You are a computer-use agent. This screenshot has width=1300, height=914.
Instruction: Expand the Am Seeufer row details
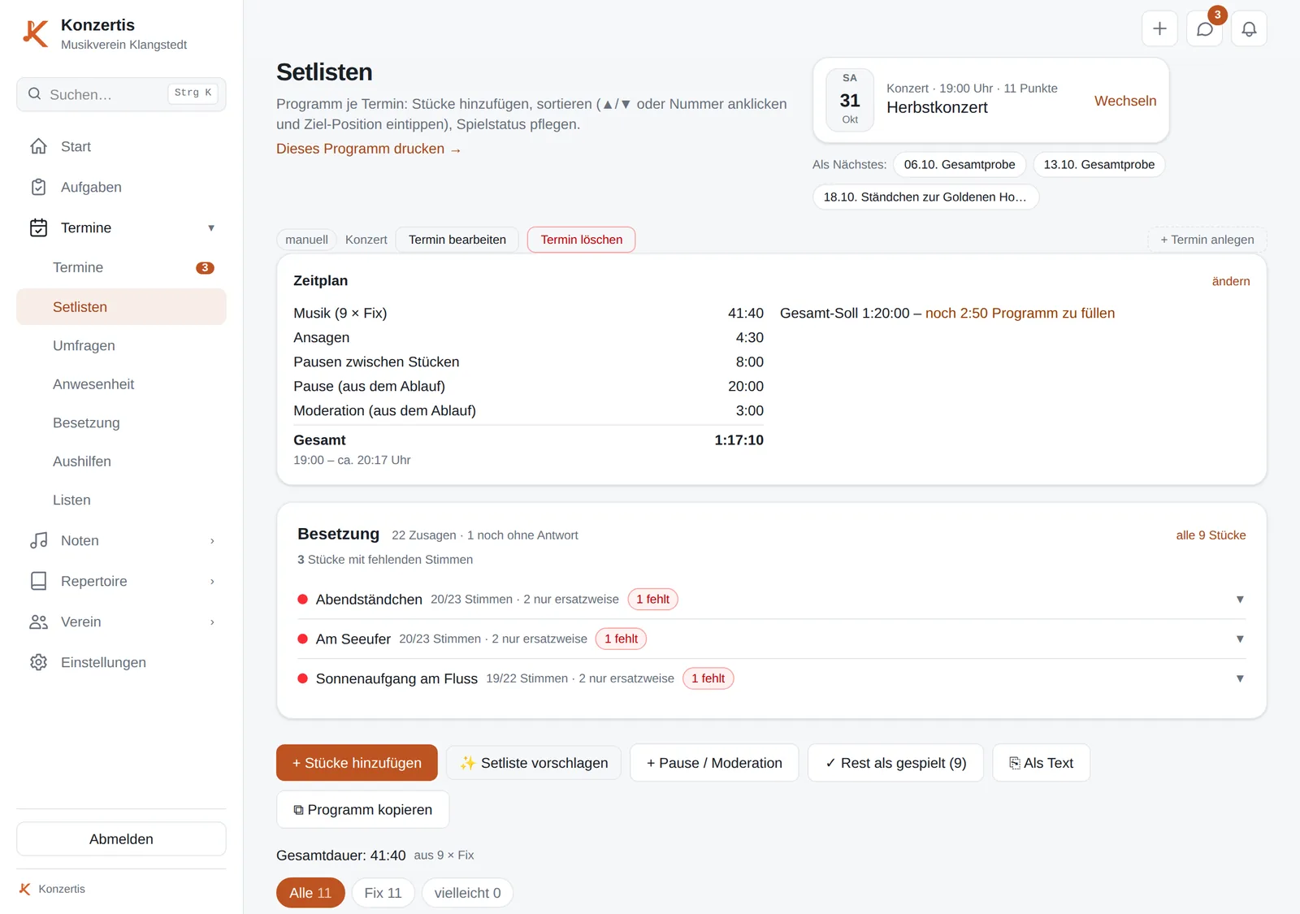1240,639
